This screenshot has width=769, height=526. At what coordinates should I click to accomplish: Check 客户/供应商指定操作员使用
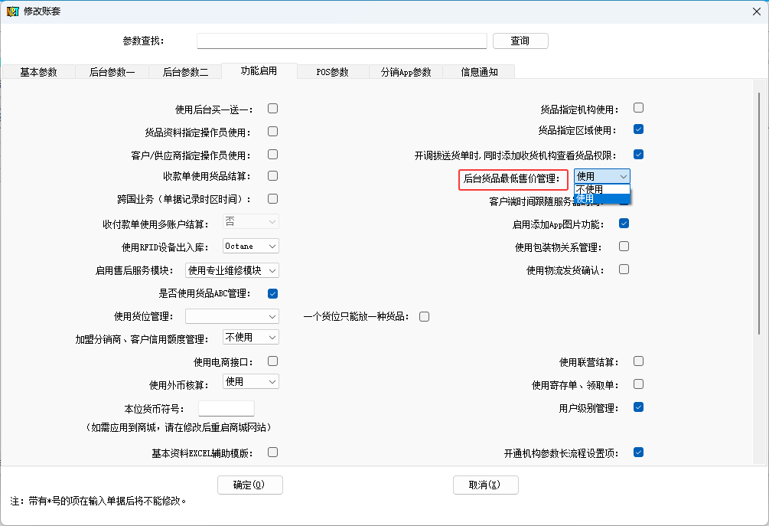pos(272,155)
